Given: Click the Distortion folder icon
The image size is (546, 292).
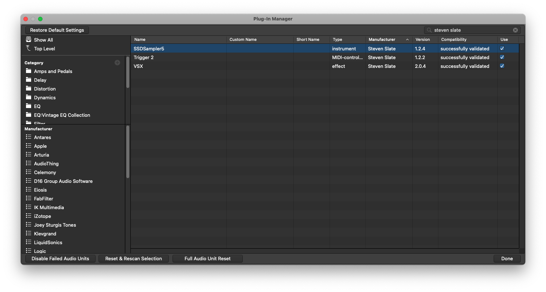Looking at the screenshot, I should tap(29, 88).
